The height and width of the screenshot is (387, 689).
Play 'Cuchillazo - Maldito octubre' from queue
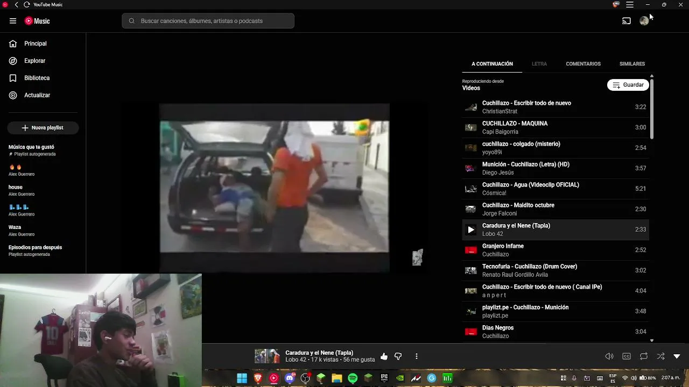(x=556, y=209)
